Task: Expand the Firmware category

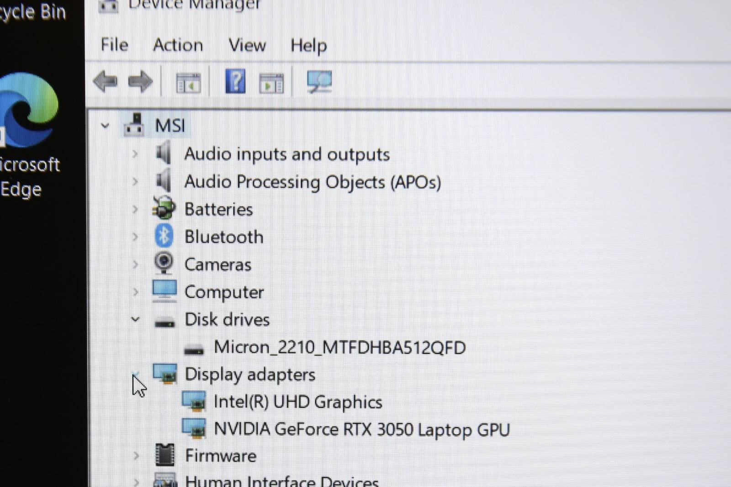Action: pos(136,455)
